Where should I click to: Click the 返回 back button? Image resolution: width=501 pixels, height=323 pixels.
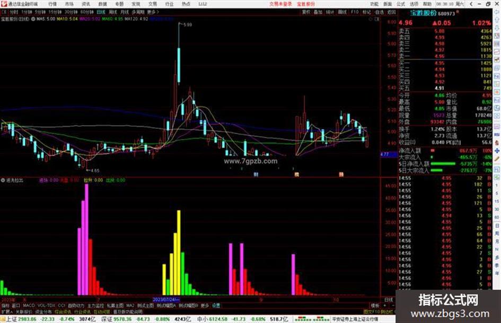[391, 12]
